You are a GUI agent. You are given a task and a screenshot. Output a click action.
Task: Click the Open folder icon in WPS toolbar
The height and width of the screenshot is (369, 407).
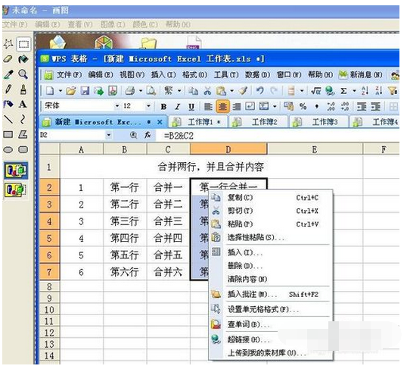tap(71, 91)
